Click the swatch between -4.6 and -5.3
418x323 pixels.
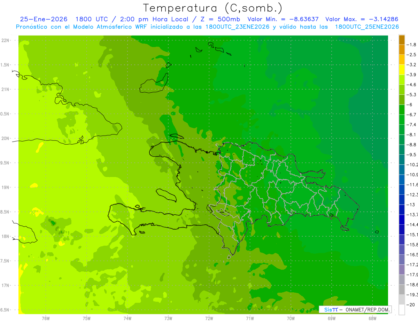click(402, 90)
